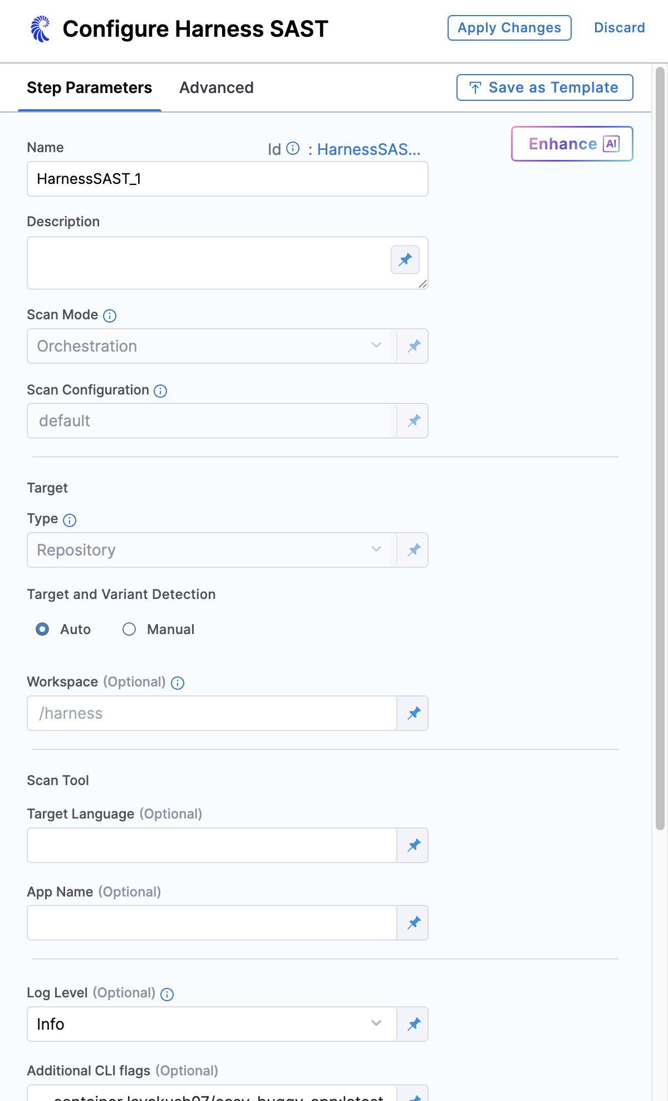Click the Apply Changes button
668x1101 pixels.
[x=509, y=28]
